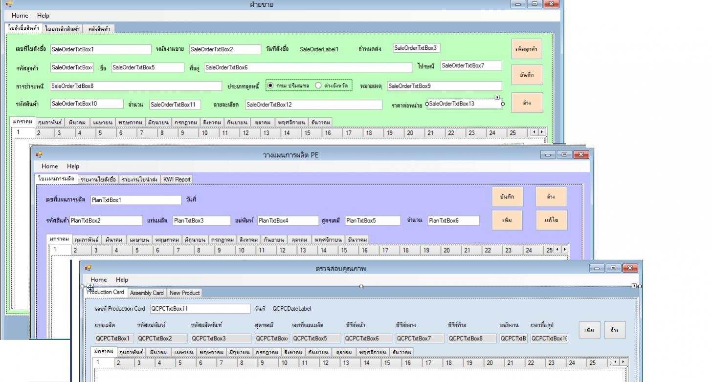Open the Help menu in the วางแผนการผลิต PE form

73,166
